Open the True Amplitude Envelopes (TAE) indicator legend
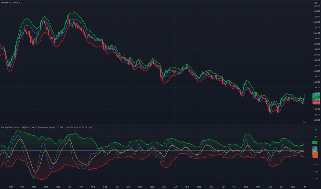The height and width of the screenshot is (189, 321). (x=46, y=127)
